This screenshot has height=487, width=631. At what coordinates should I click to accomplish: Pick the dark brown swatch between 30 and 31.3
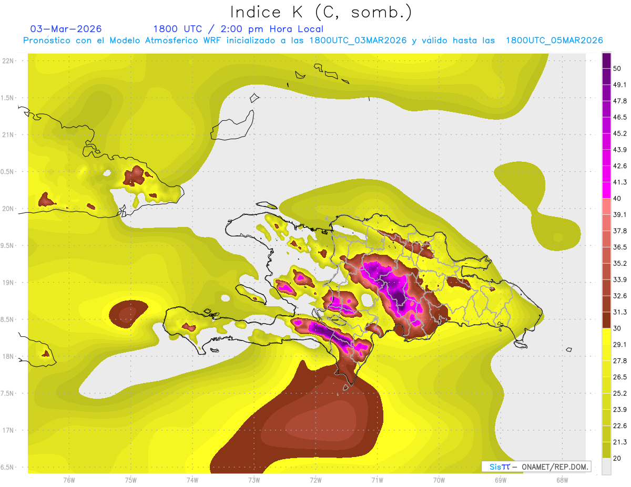[x=606, y=320]
